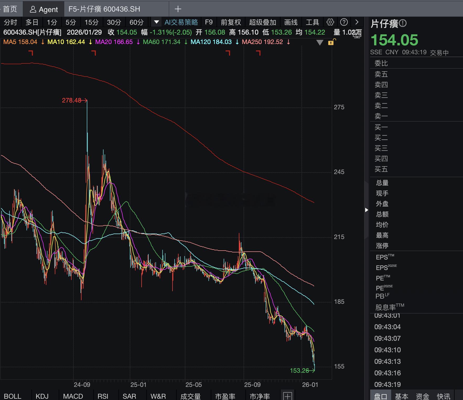Show the 市净率 PB indicator

(260, 396)
